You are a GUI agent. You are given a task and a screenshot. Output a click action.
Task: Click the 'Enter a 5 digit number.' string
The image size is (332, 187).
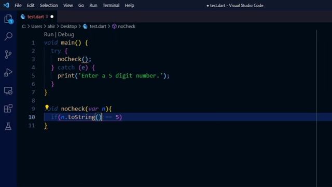(120, 76)
